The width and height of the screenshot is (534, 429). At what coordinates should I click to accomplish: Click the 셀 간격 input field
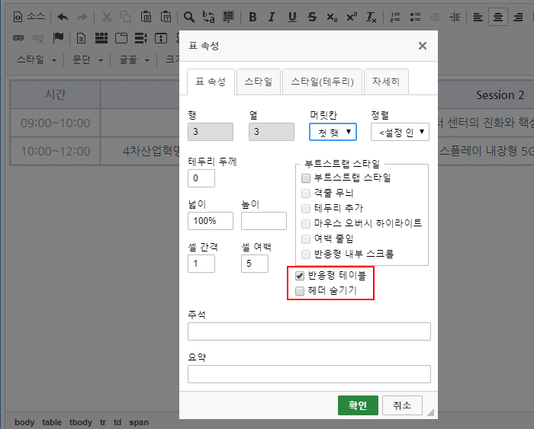pyautogui.click(x=201, y=264)
